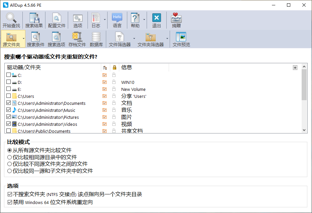Screen dimensions: 312x213
Task: Click the plus button above folder list
Action: tap(295, 67)
